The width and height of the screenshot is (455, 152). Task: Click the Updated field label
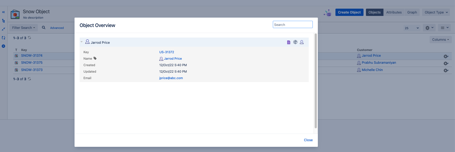pos(90,72)
